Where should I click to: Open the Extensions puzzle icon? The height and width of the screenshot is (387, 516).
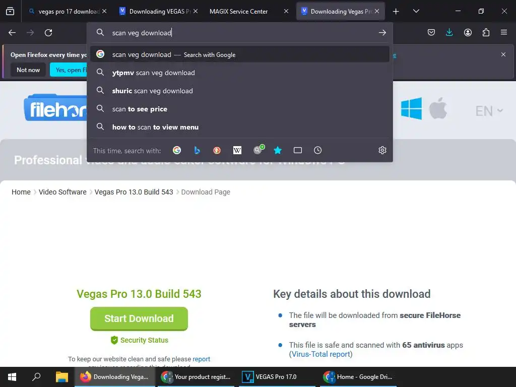pos(486,32)
